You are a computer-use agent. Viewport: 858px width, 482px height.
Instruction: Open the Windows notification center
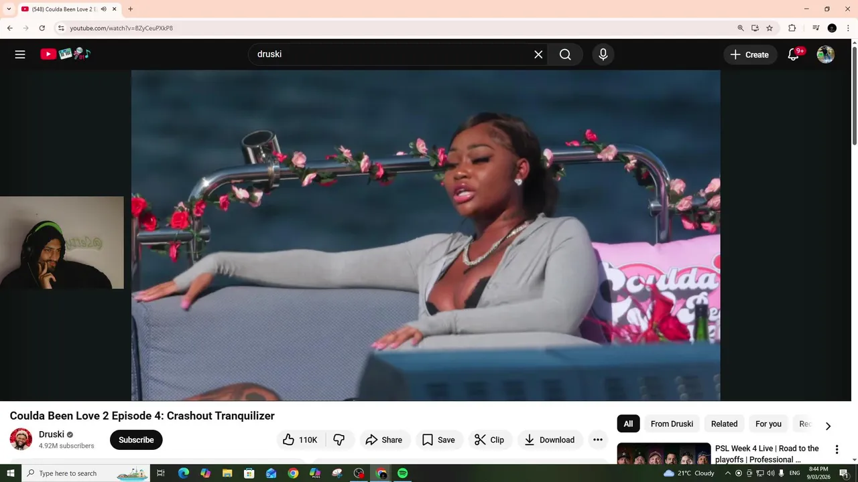coord(844,473)
